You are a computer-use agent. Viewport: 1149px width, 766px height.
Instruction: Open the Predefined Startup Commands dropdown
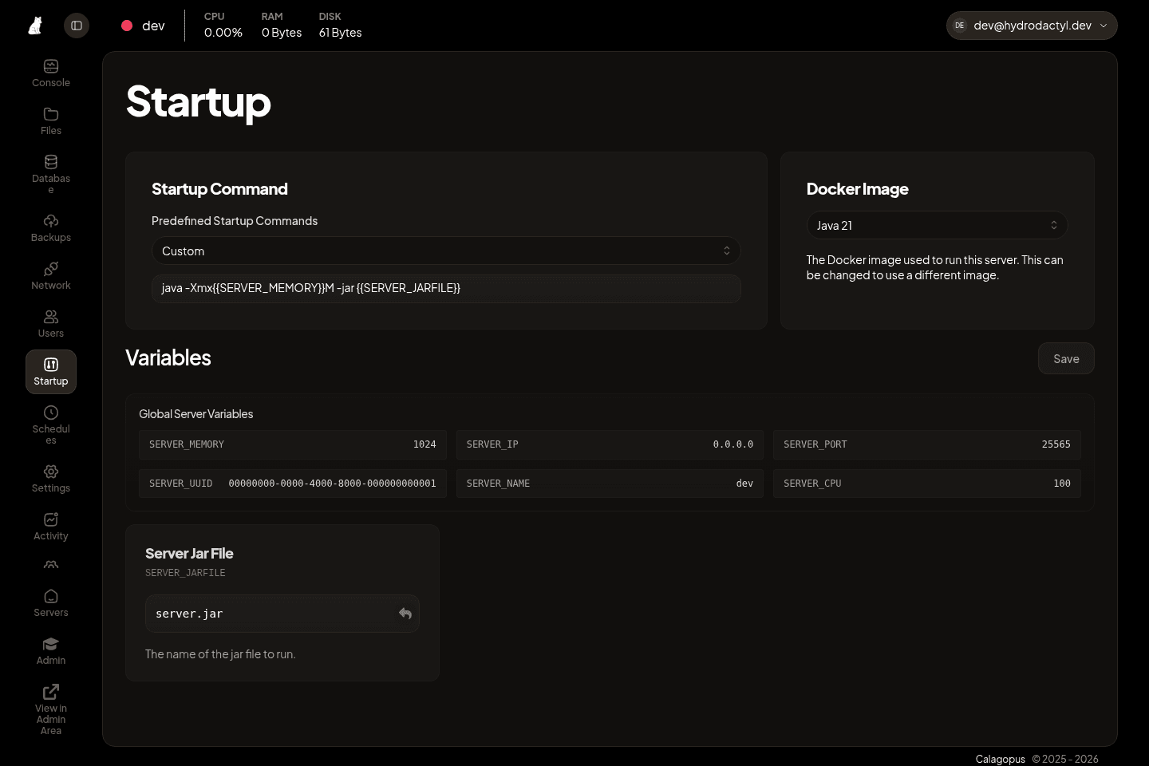(446, 251)
